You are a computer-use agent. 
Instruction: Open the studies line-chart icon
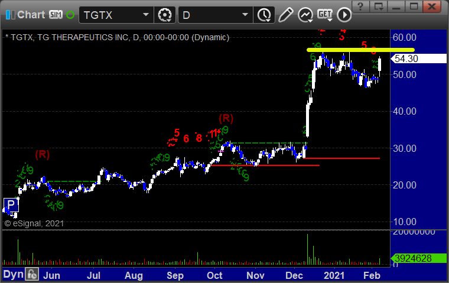pos(305,15)
